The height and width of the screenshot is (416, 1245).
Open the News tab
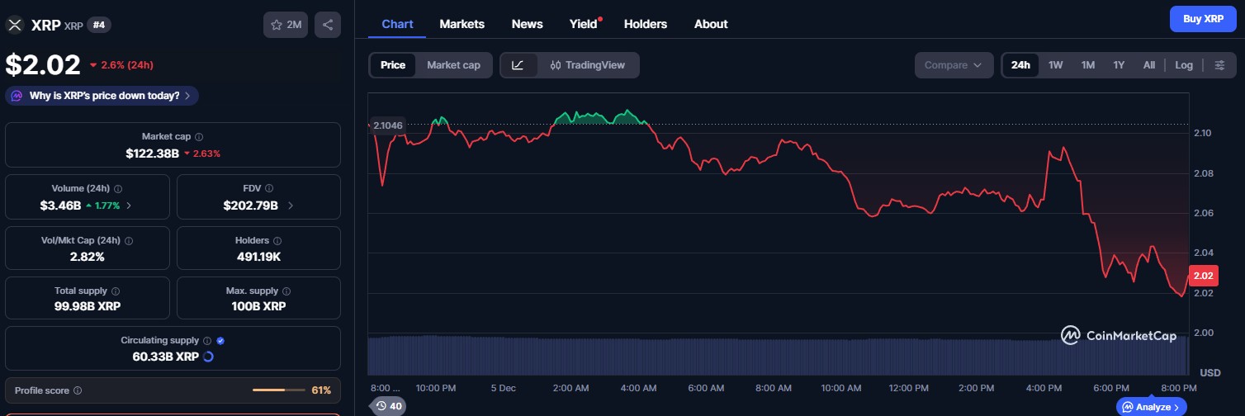tap(527, 24)
